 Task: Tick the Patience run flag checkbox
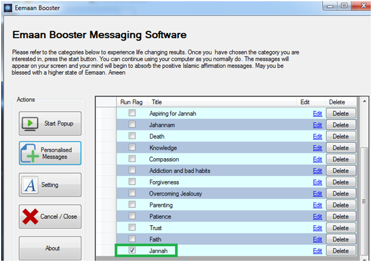132,216
